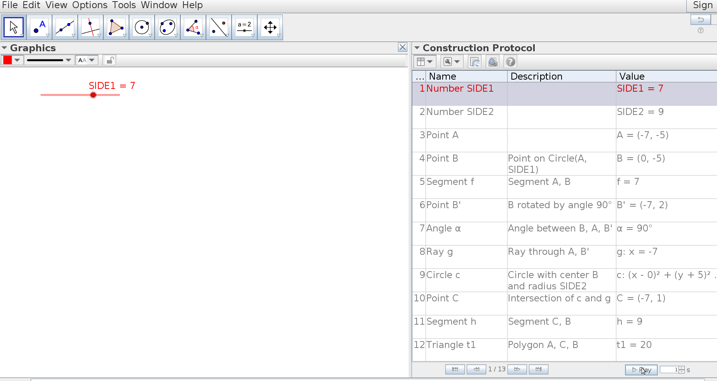Click the Construction Protocol help icon
Image resolution: width=717 pixels, height=381 pixels.
[x=511, y=62]
